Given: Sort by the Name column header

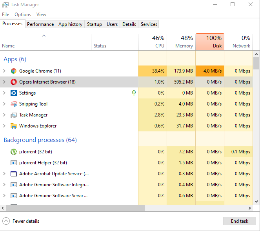Looking at the screenshot, I should [45, 42].
